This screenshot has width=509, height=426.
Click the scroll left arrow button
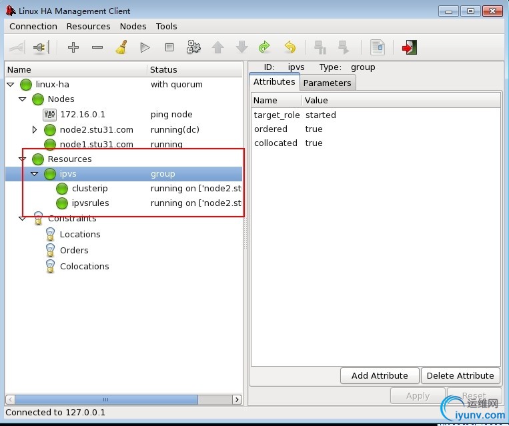11,399
